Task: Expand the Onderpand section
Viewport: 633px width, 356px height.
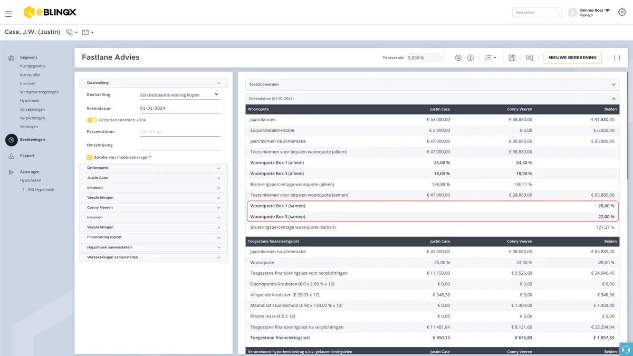Action: click(154, 168)
